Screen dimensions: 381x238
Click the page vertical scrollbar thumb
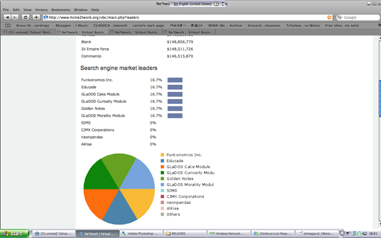pyautogui.click(x=380, y=98)
